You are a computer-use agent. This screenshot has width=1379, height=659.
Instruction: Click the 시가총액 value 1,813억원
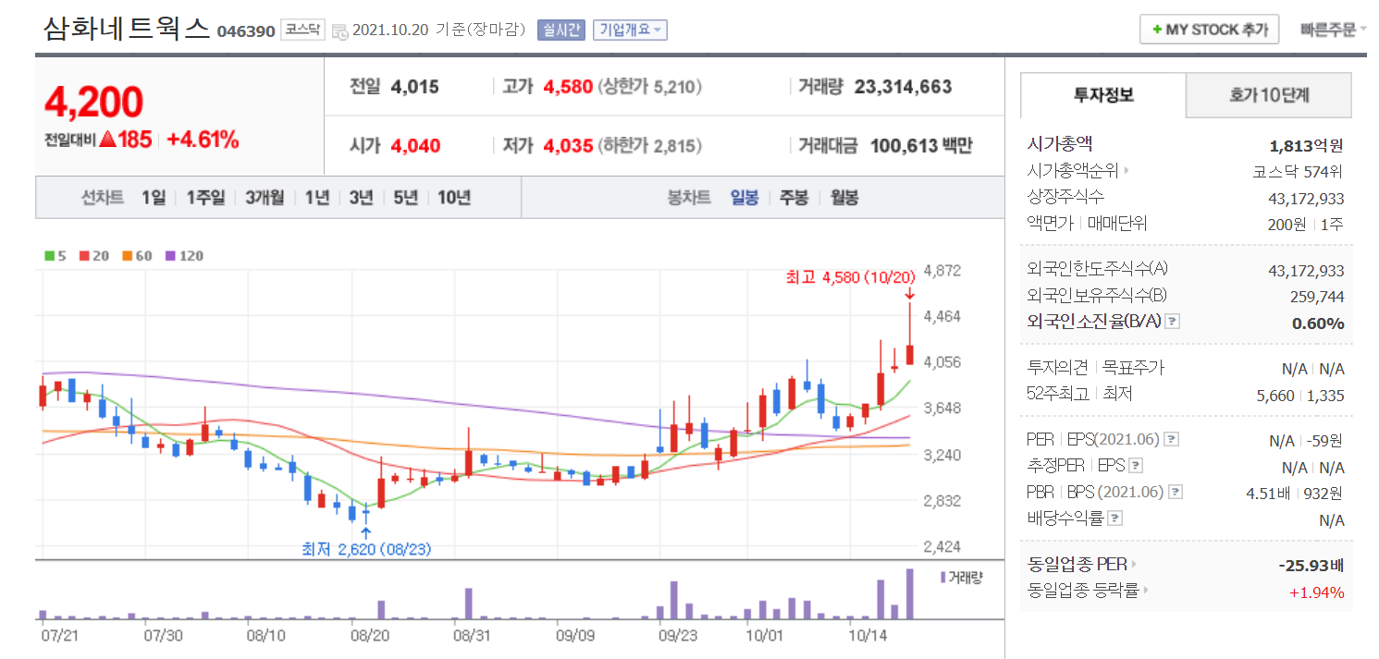pyautogui.click(x=1307, y=145)
